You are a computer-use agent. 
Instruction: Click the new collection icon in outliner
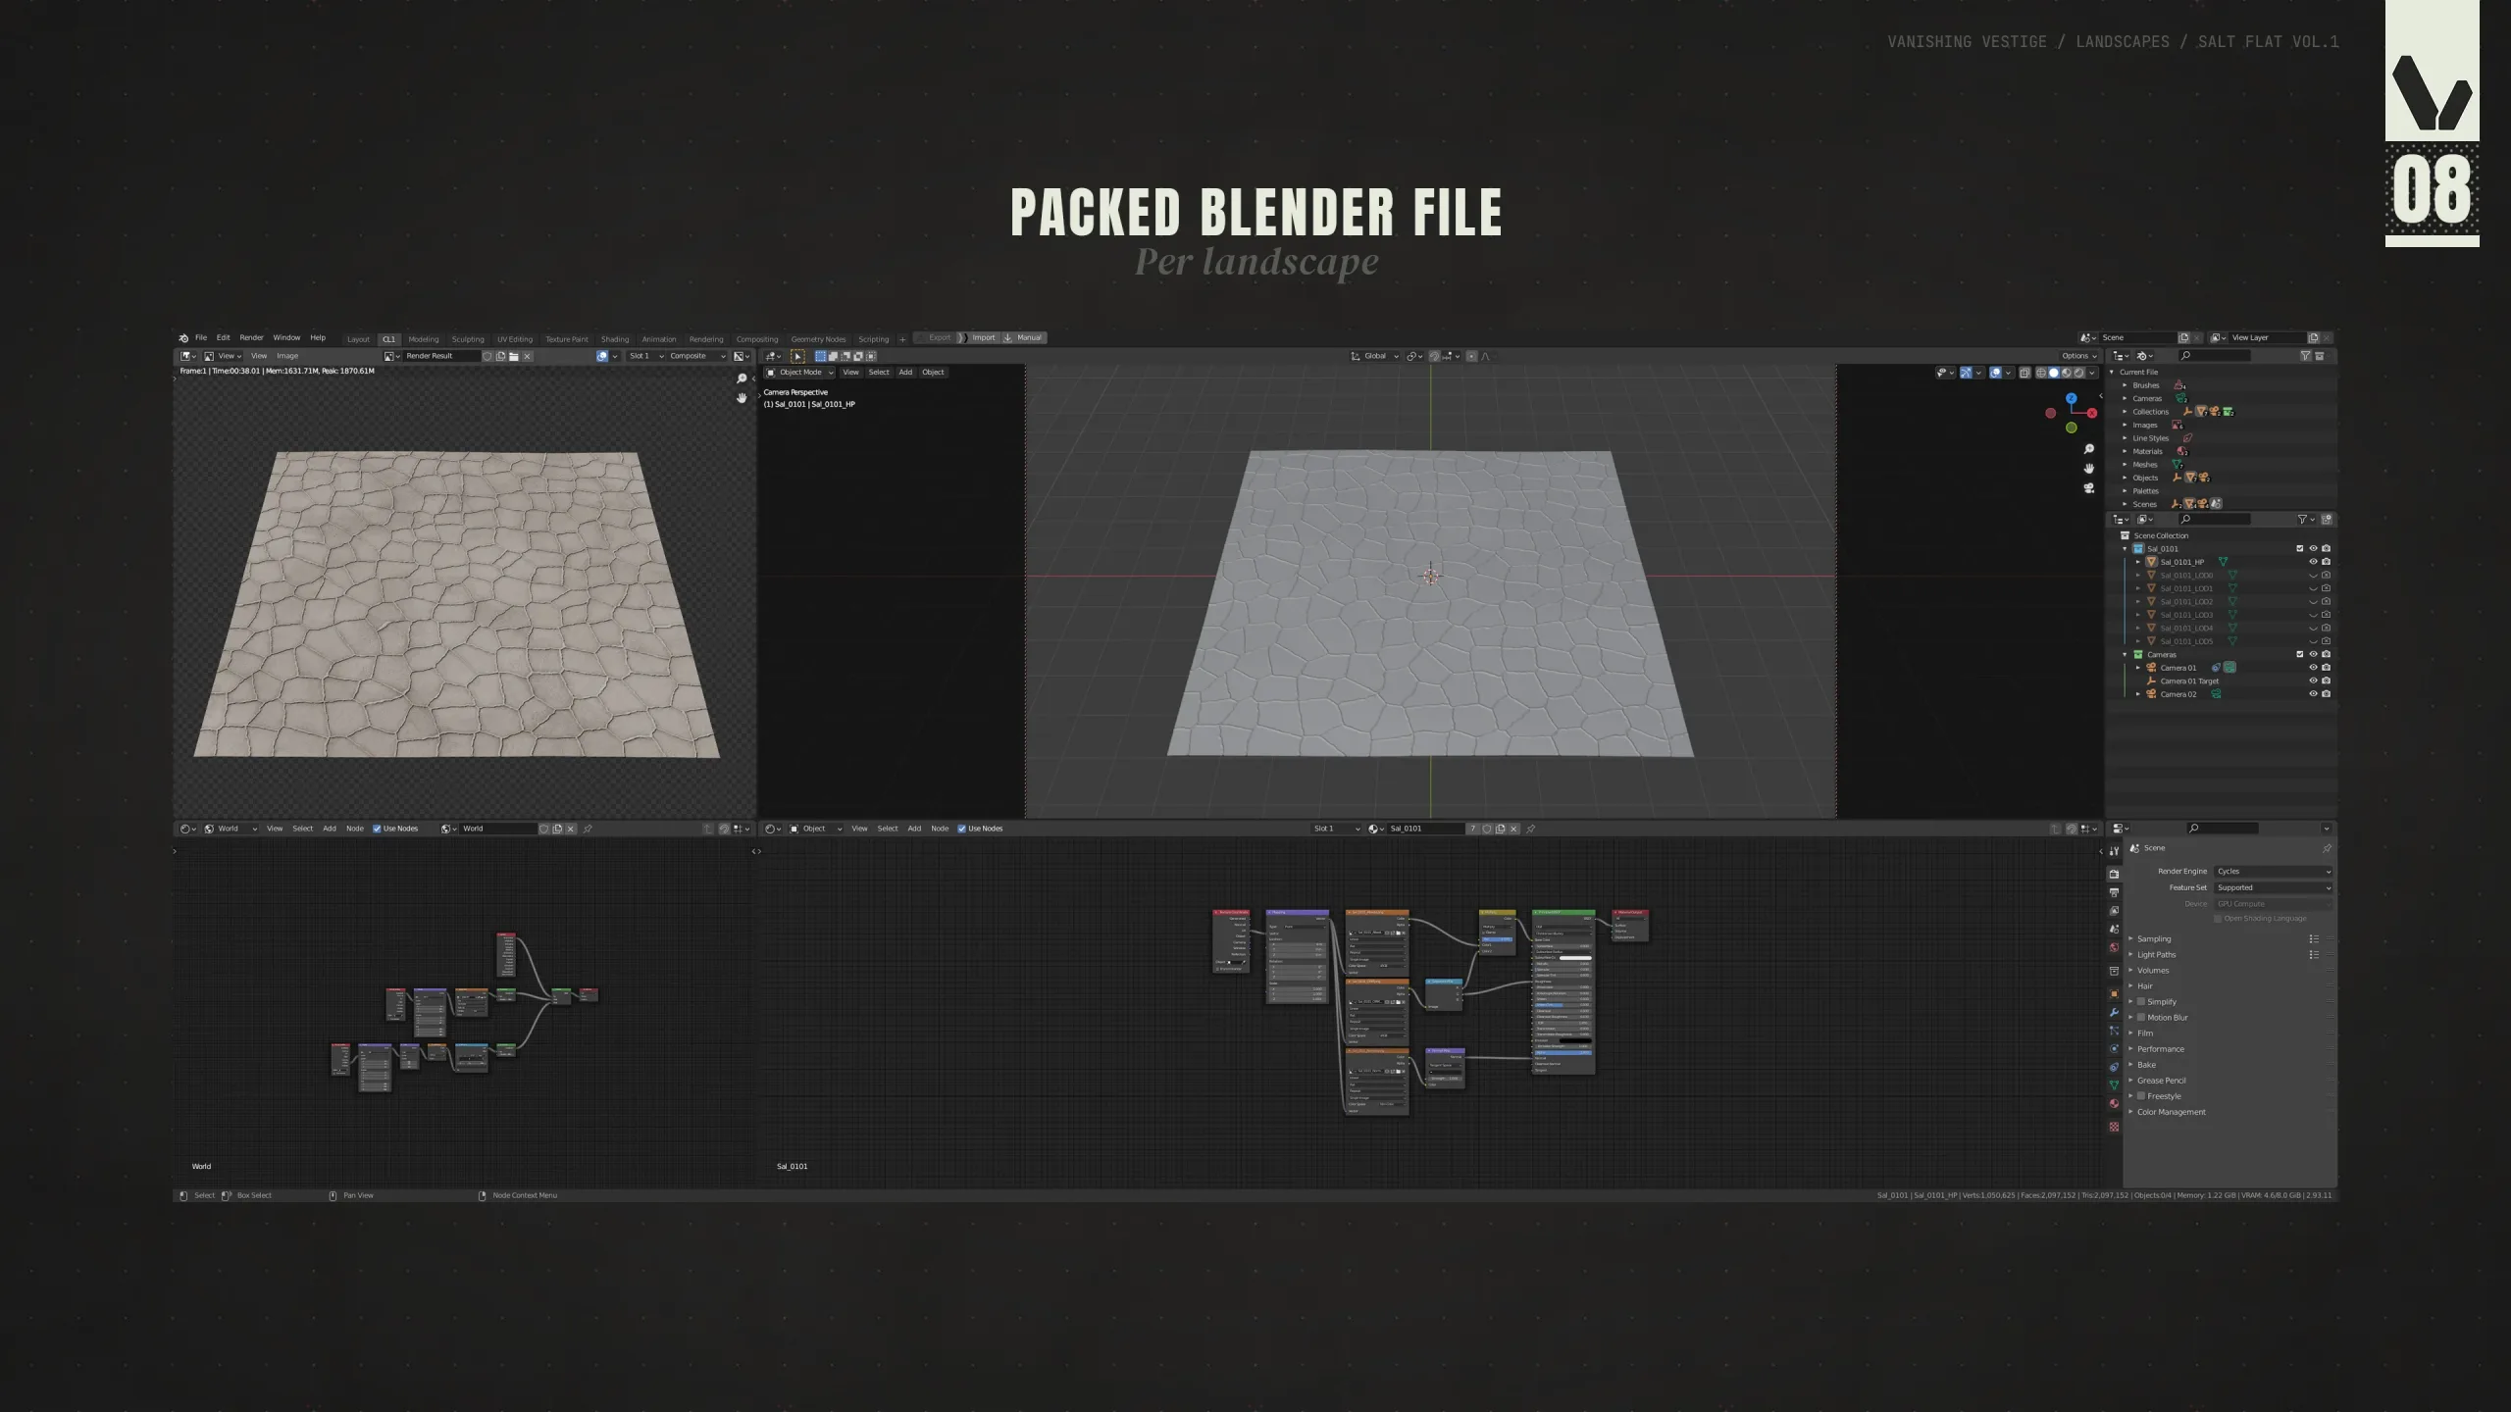tap(2327, 520)
